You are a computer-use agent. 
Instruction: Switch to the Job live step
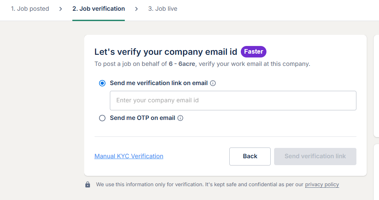(163, 9)
